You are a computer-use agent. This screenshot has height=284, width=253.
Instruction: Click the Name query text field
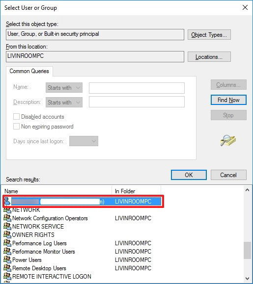tap(137, 88)
